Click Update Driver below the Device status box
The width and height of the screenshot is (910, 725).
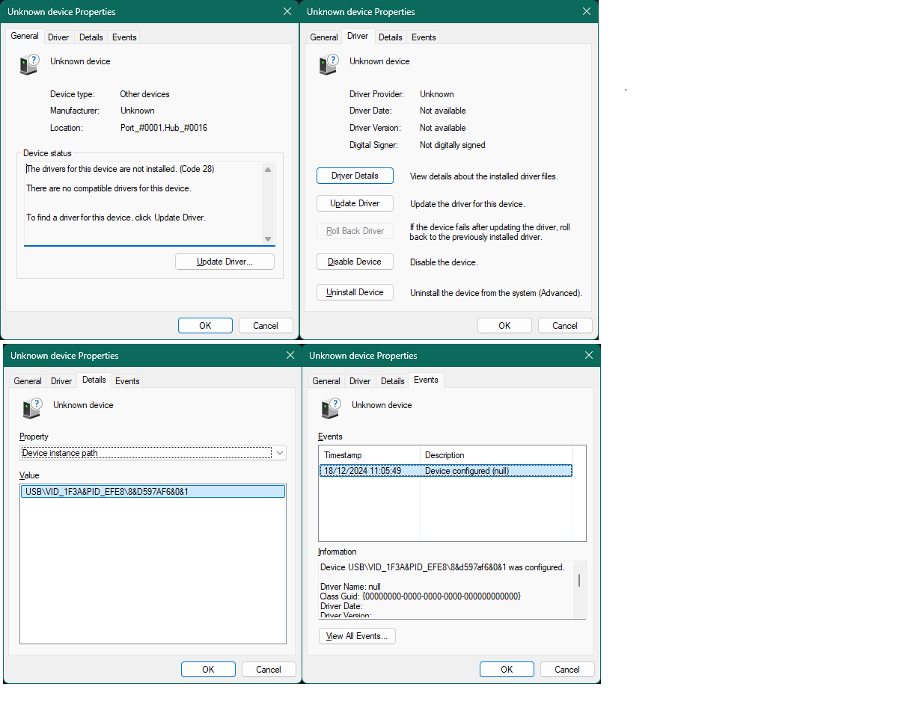[225, 261]
